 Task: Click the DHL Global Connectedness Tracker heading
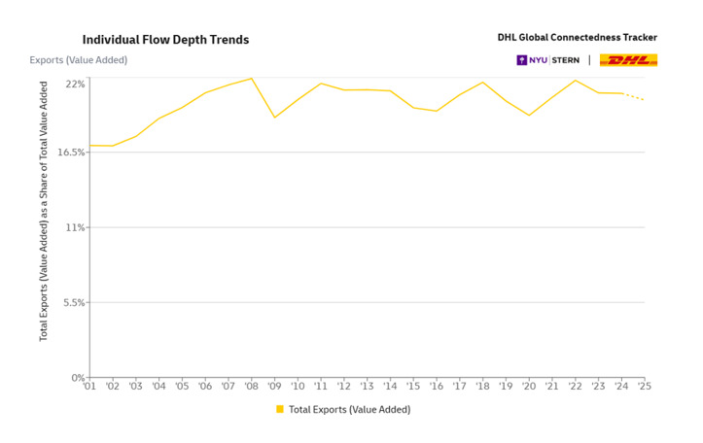577,38
